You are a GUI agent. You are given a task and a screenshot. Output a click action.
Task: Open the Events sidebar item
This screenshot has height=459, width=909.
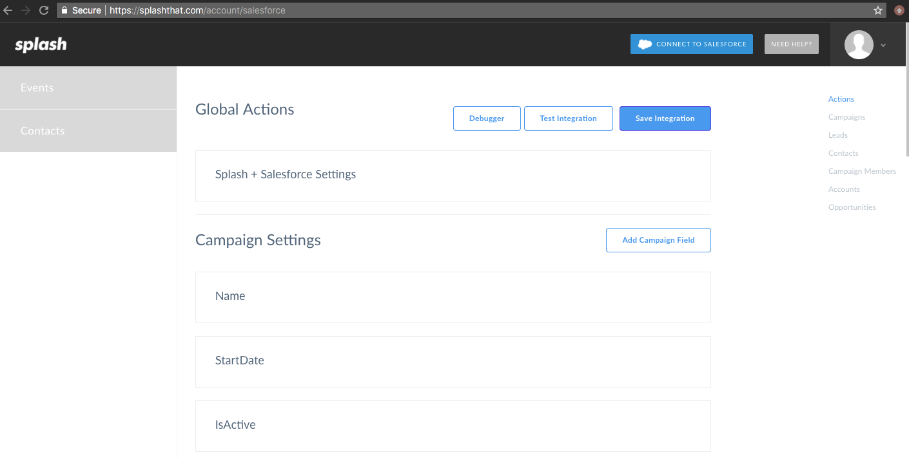88,88
